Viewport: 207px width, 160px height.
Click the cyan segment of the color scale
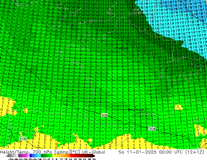coord(40,155)
